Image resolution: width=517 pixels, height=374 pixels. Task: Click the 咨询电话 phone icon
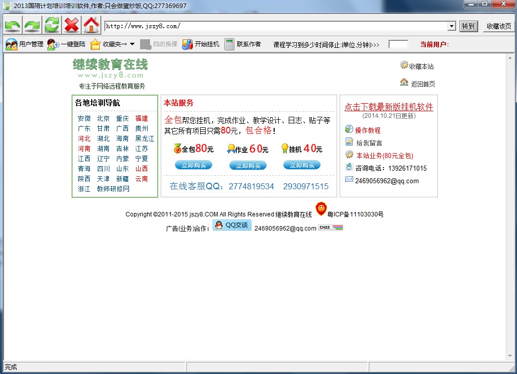point(349,167)
